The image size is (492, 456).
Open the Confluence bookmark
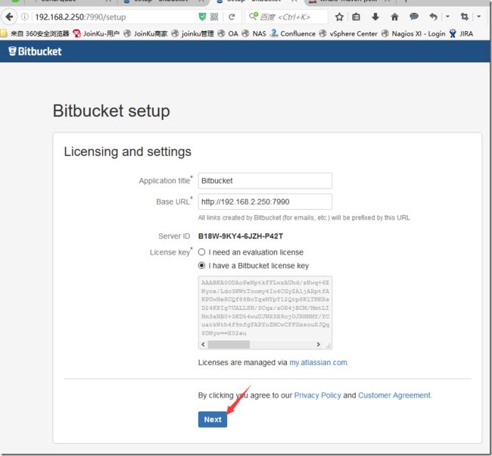tap(293, 33)
